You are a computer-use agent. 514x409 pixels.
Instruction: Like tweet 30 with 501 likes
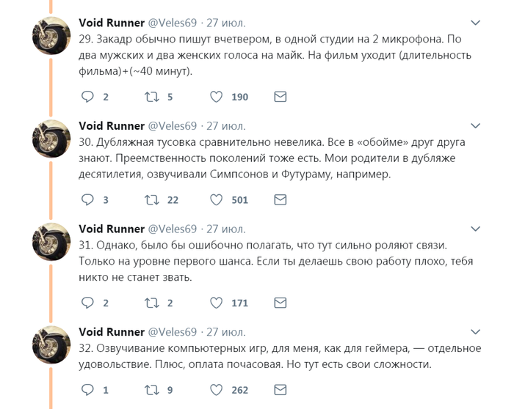point(217,199)
